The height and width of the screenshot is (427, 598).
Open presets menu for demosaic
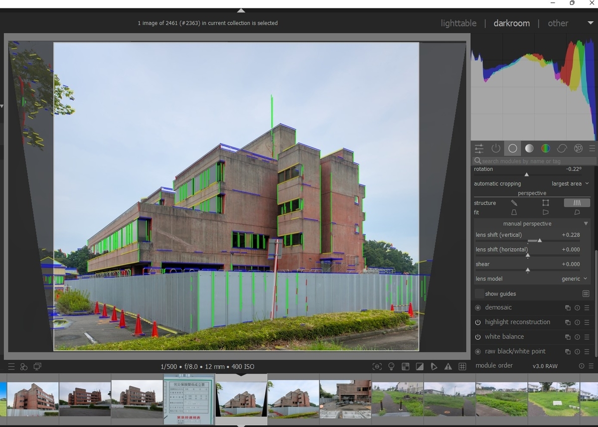(x=587, y=308)
